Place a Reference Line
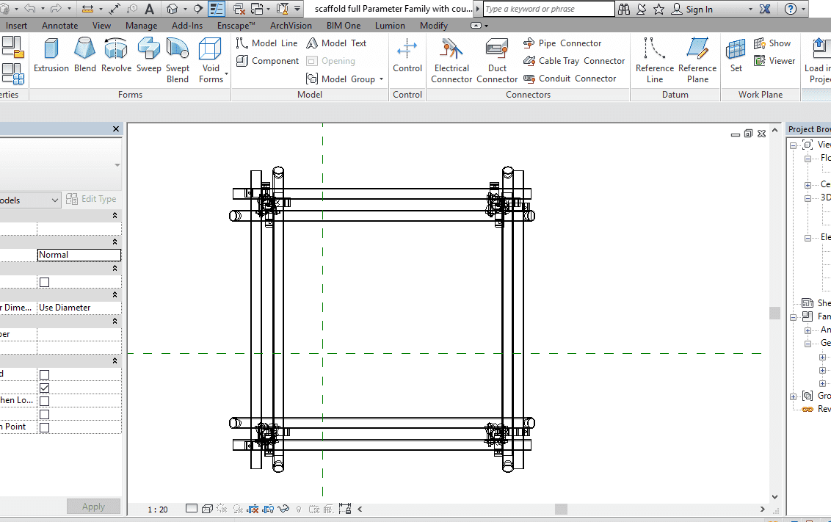The height and width of the screenshot is (522, 831). pos(654,60)
